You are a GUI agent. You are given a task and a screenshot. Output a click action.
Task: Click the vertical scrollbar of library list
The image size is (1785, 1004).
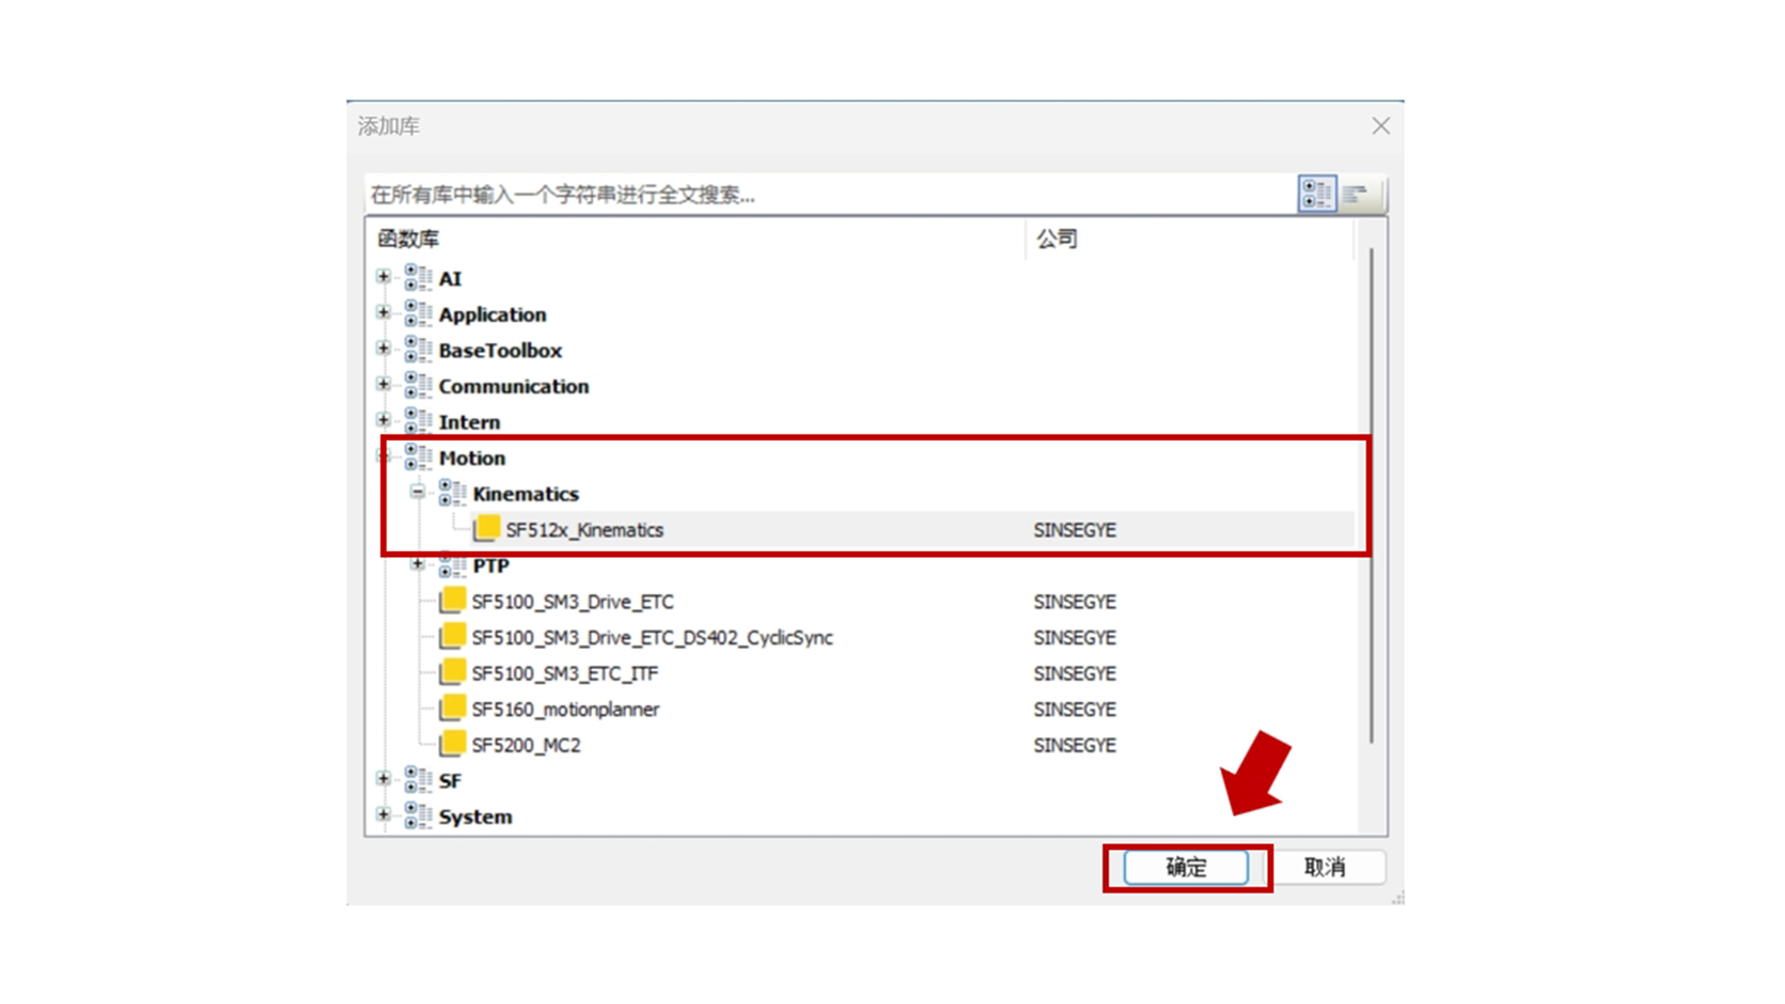(1371, 493)
